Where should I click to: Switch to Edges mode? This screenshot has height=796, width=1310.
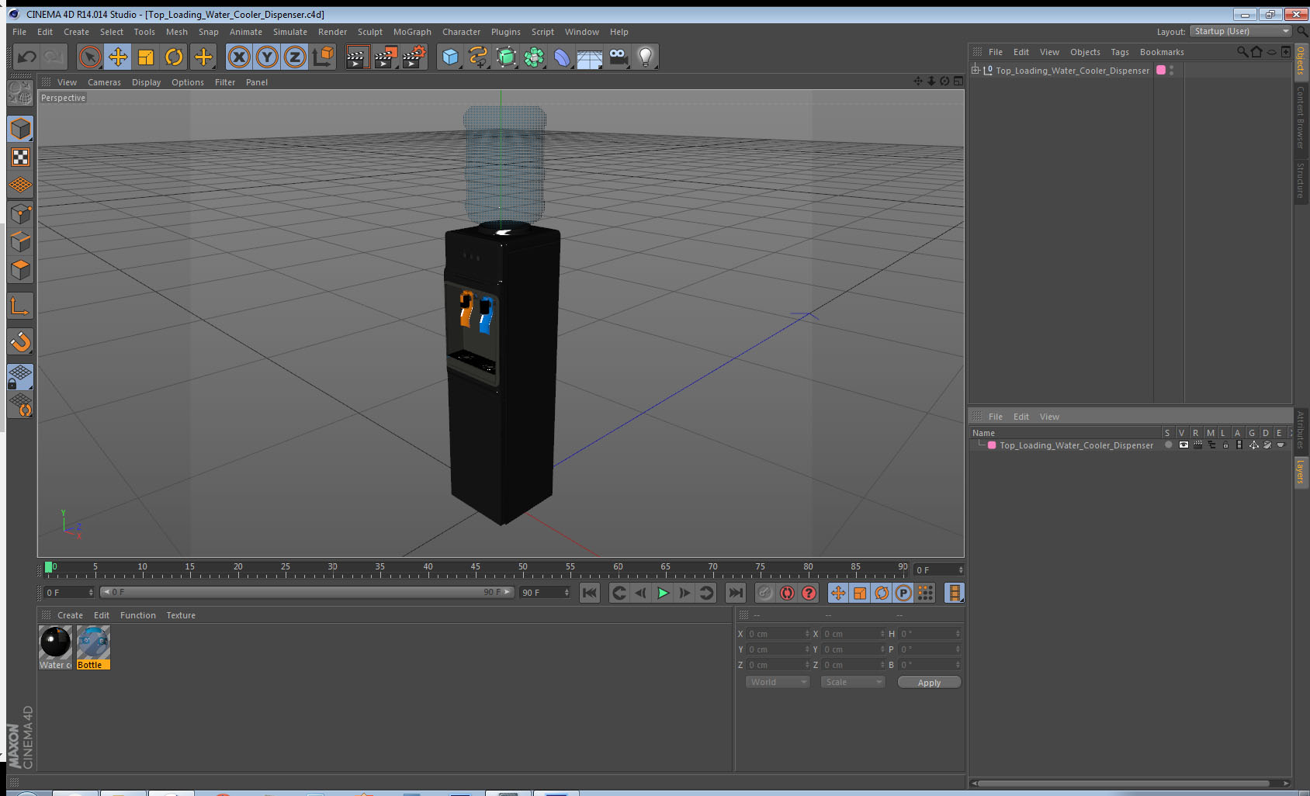[20, 241]
